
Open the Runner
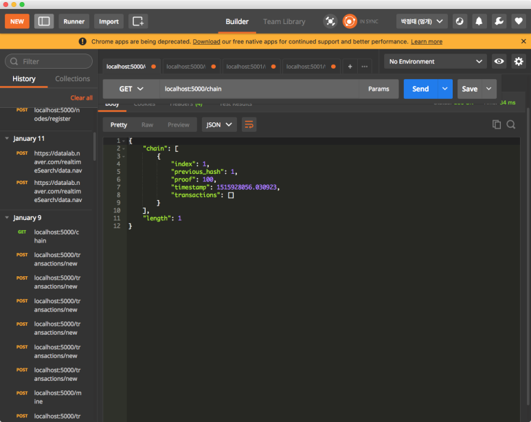click(74, 21)
